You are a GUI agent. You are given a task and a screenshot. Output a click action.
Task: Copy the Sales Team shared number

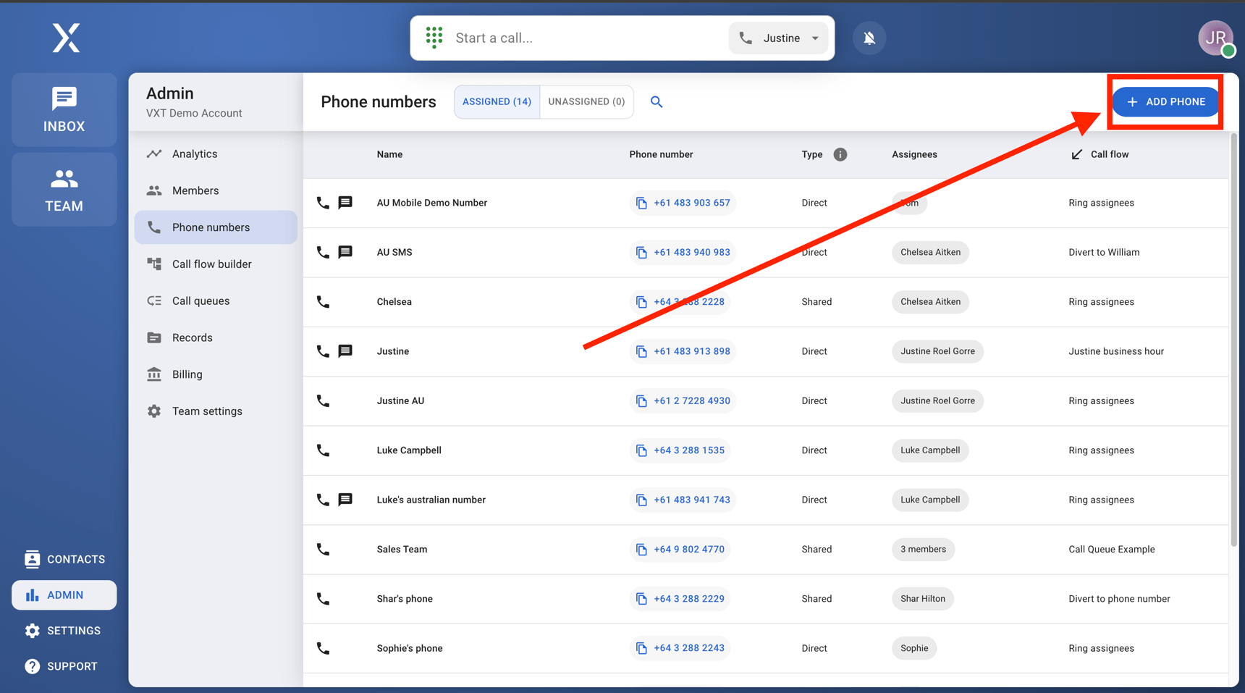(x=641, y=549)
